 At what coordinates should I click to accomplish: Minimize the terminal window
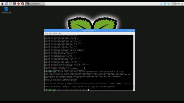click(129, 31)
